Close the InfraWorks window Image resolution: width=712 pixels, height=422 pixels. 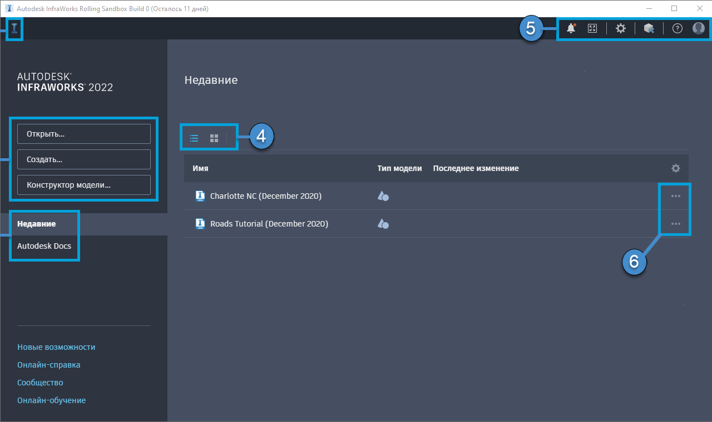(x=699, y=8)
